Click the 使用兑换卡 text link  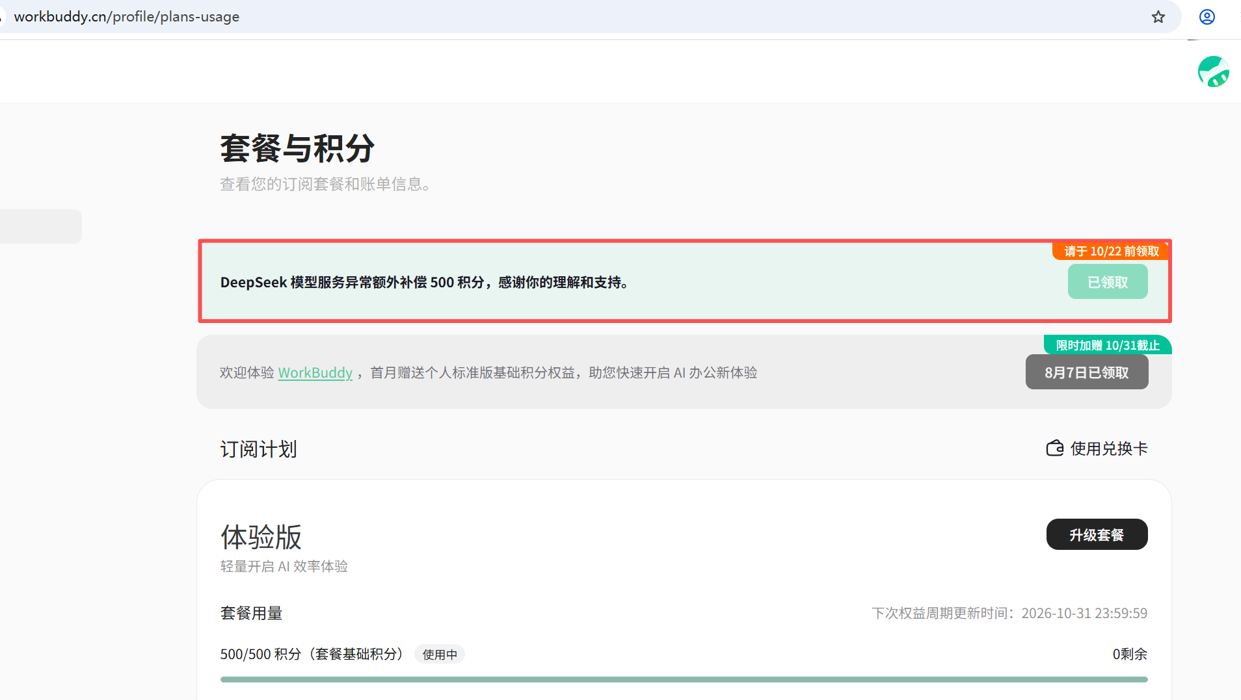pyautogui.click(x=1109, y=448)
